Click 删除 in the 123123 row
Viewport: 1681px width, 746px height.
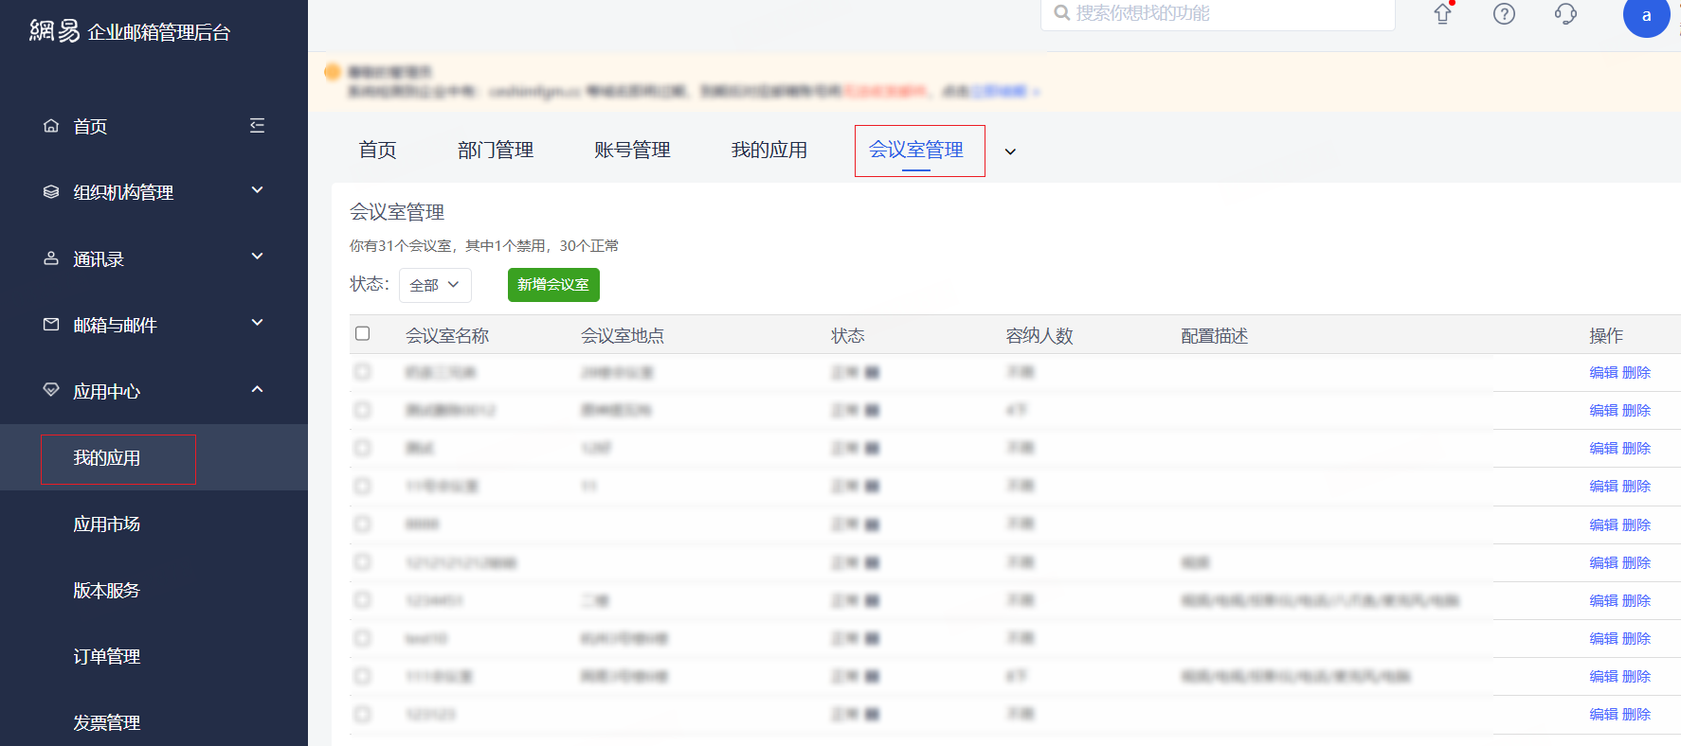1636,714
